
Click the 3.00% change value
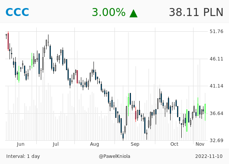(x=109, y=12)
